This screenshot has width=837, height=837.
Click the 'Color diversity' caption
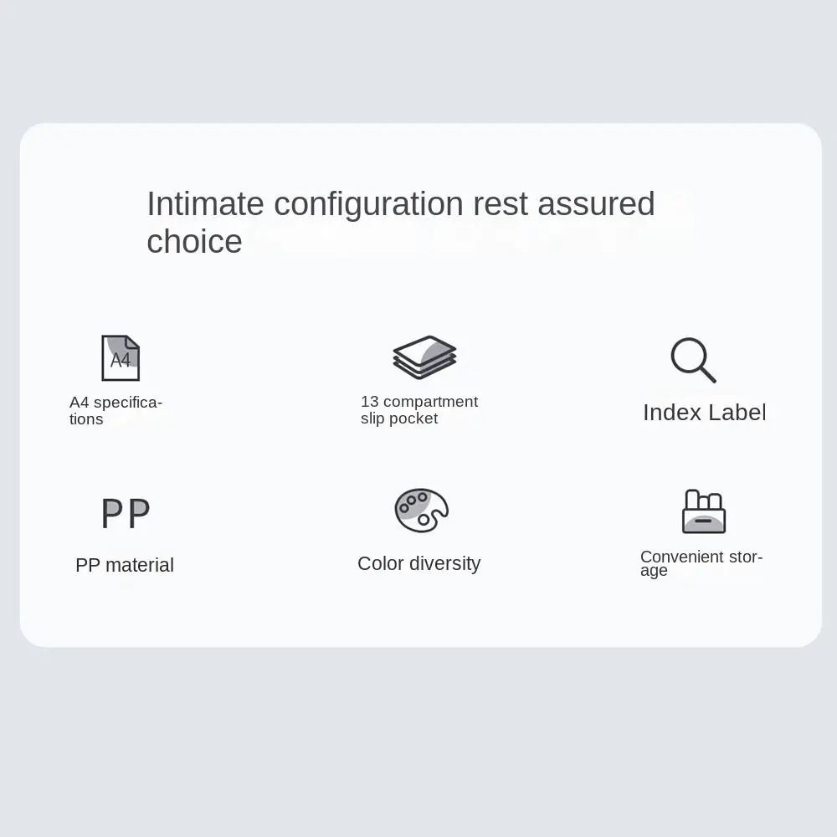pyautogui.click(x=418, y=563)
